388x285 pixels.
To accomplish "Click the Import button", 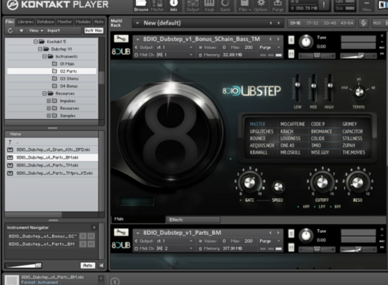I will (54, 30).
